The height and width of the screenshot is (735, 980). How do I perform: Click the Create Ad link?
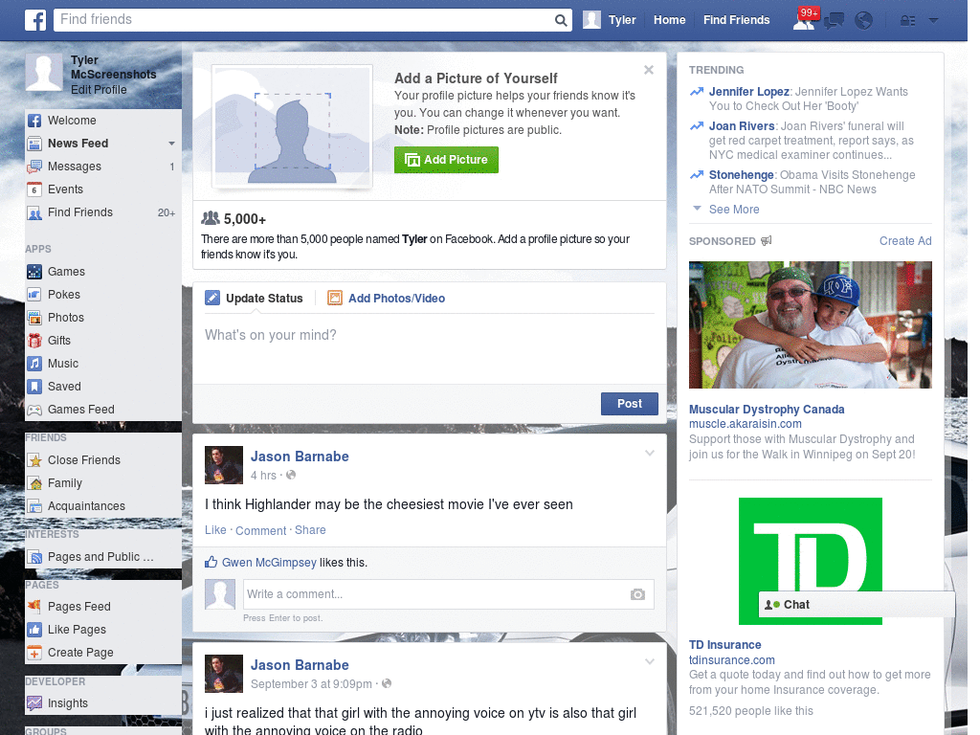coord(905,241)
